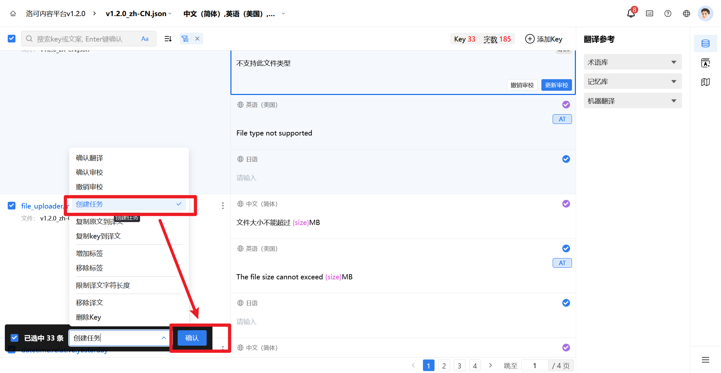Viewport: 721px width, 373px height.
Task: Clear the active filter with X
Action: coord(197,39)
